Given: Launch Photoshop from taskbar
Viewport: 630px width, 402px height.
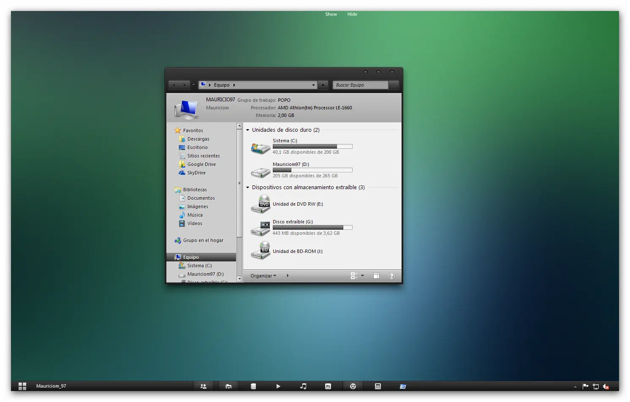Looking at the screenshot, I should click(x=328, y=386).
